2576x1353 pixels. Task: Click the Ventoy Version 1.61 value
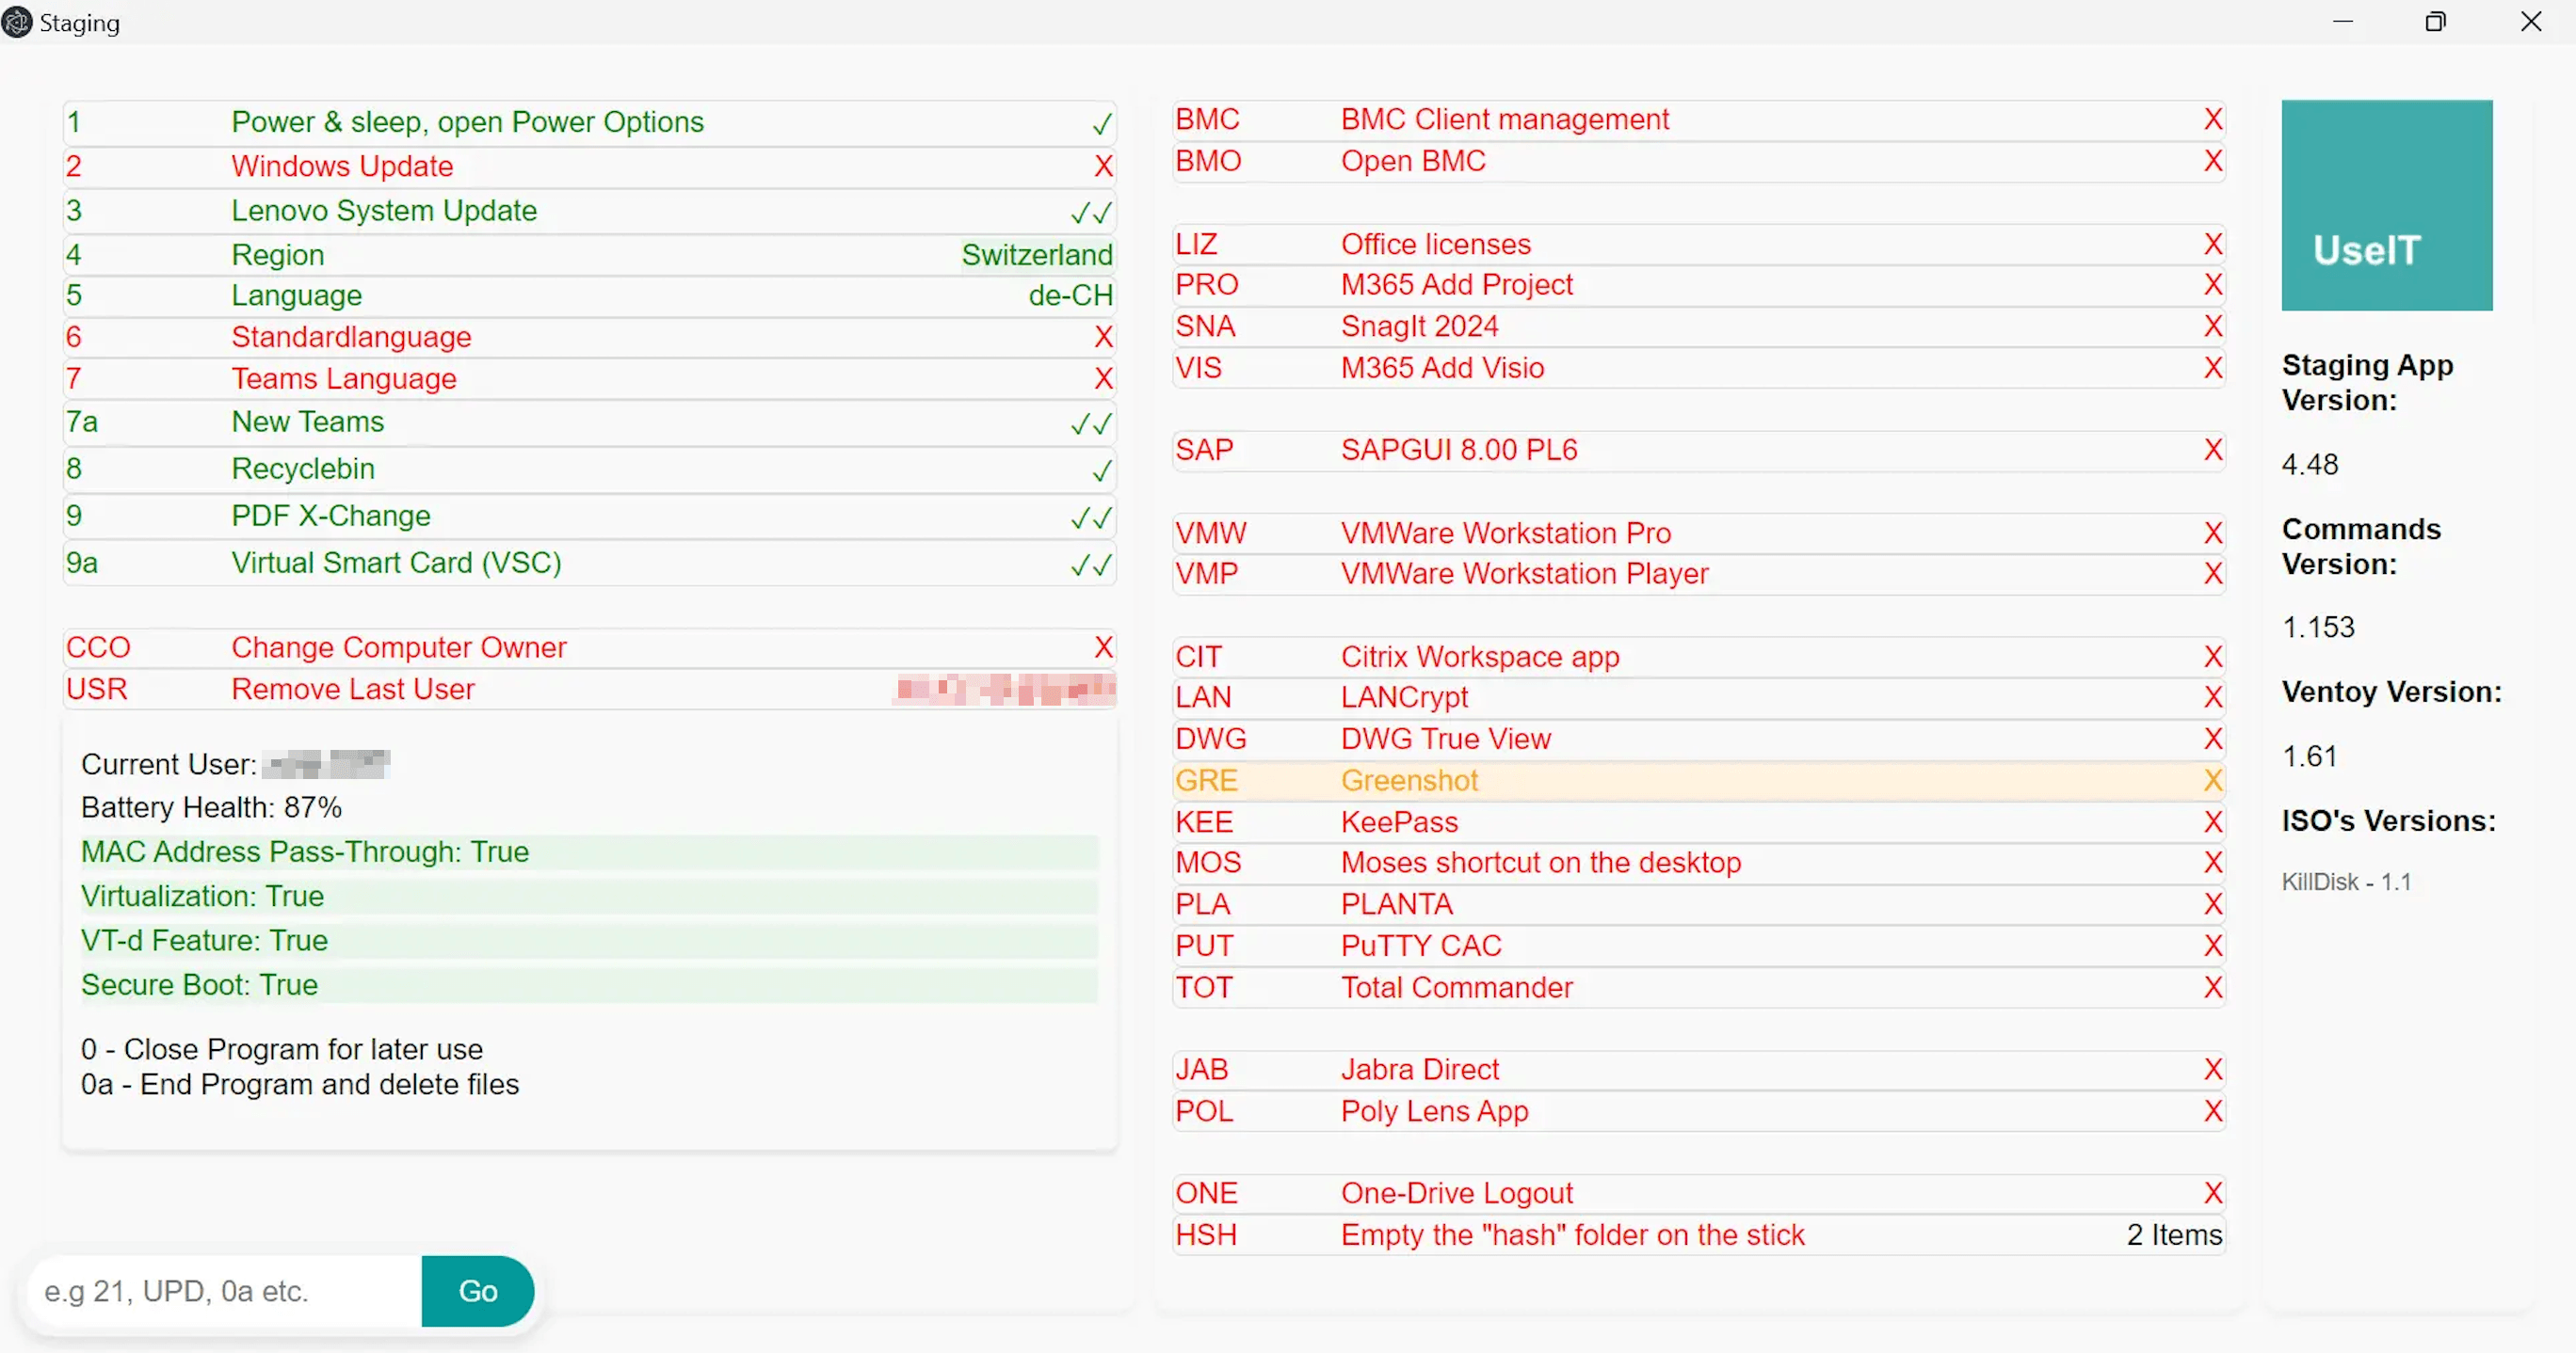pyautogui.click(x=2309, y=756)
